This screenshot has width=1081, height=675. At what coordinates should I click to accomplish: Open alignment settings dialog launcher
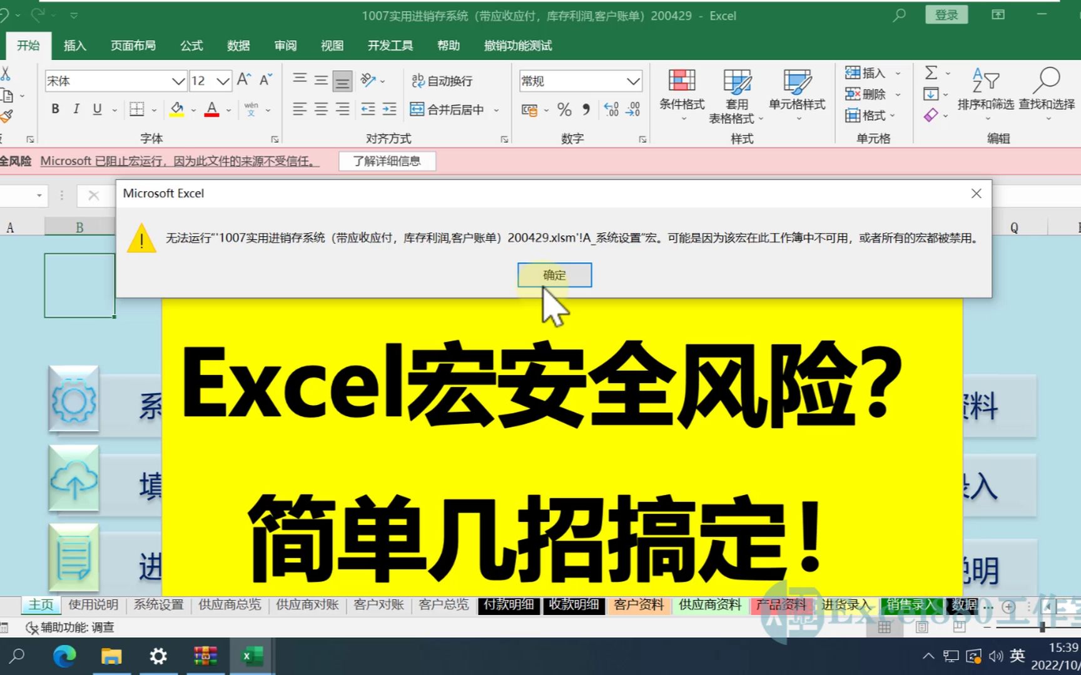(x=504, y=139)
